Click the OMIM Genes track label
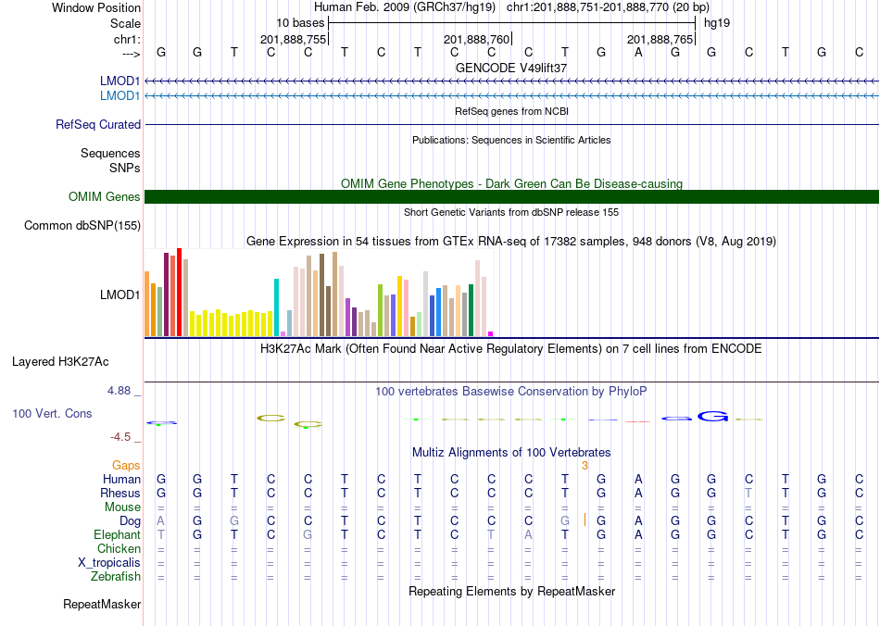Image resolution: width=880 pixels, height=626 pixels. coord(104,197)
